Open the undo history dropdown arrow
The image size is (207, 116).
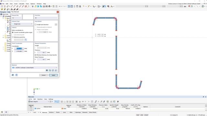62,6
